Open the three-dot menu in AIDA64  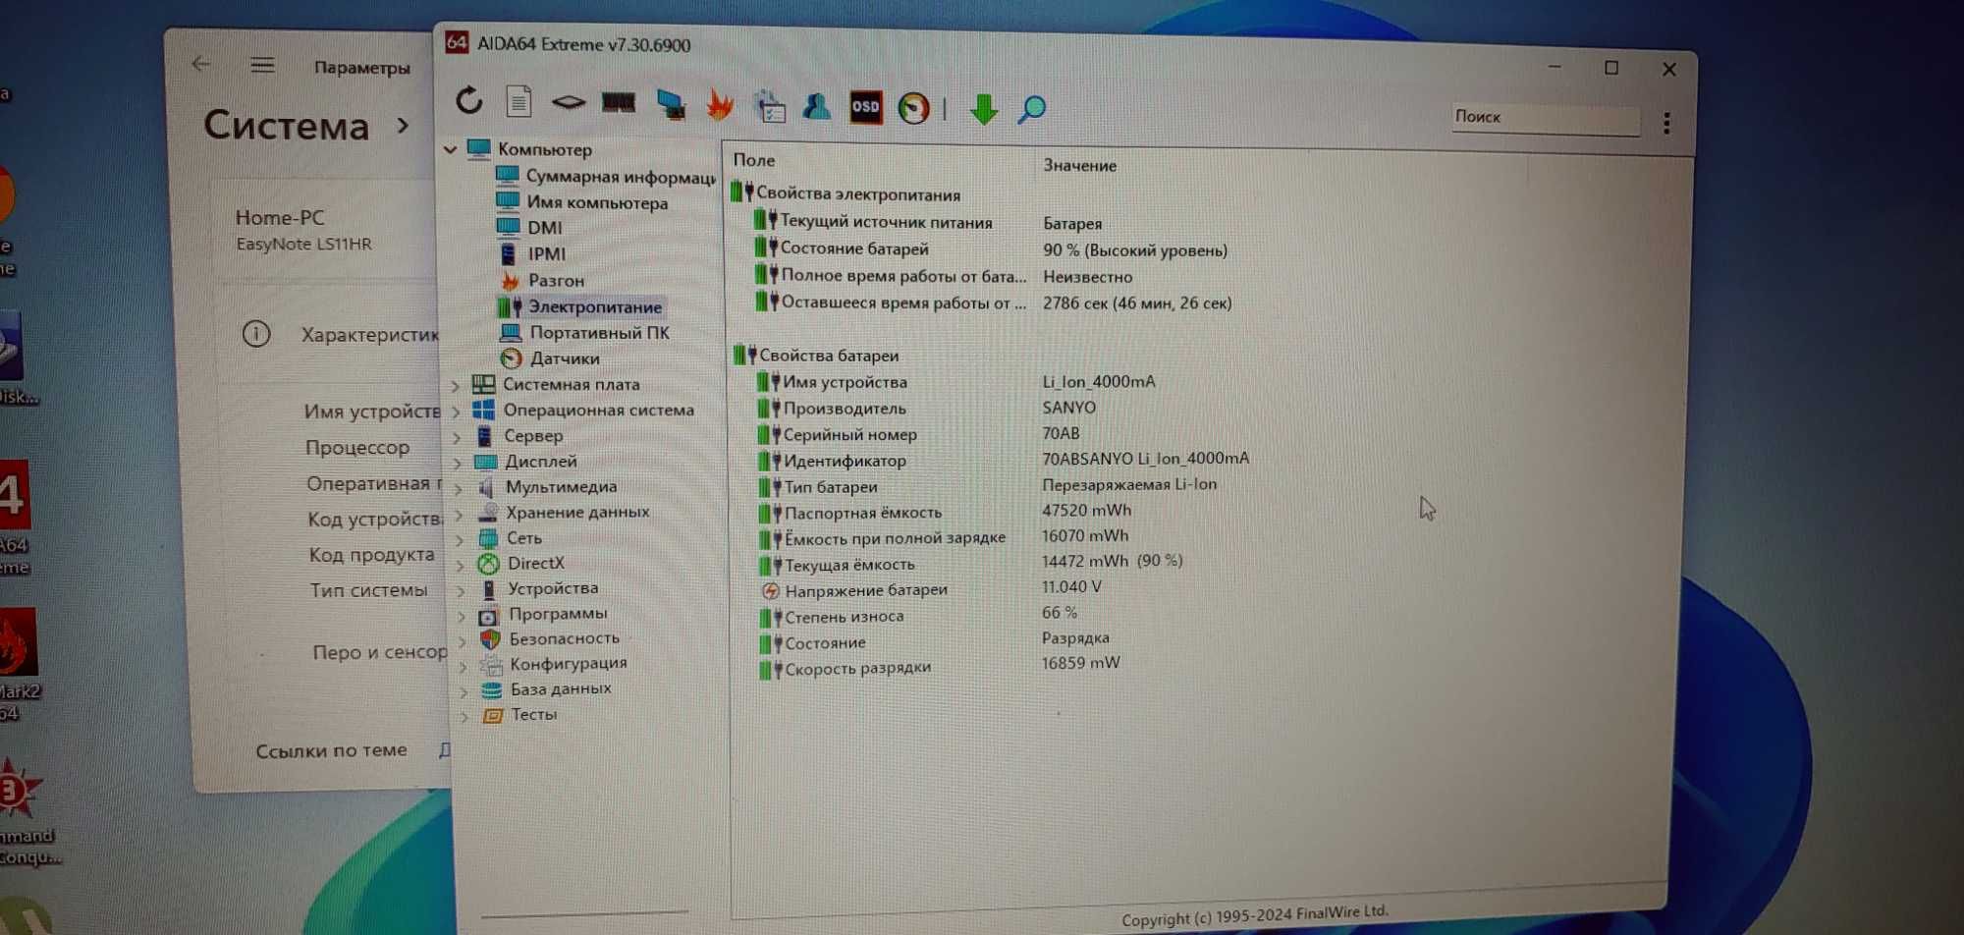pyautogui.click(x=1666, y=123)
